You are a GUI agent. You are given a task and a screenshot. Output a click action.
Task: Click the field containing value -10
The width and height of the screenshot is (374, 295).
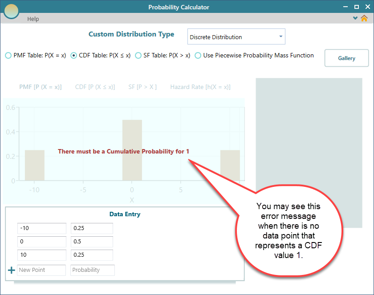[x=41, y=228]
